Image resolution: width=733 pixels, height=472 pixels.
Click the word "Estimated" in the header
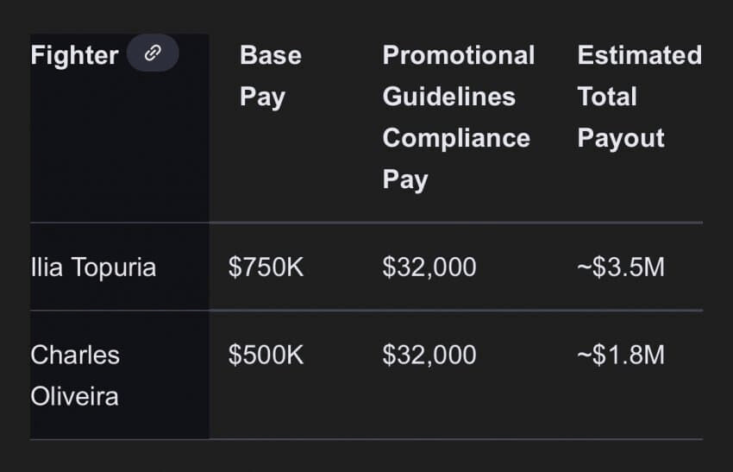[639, 55]
